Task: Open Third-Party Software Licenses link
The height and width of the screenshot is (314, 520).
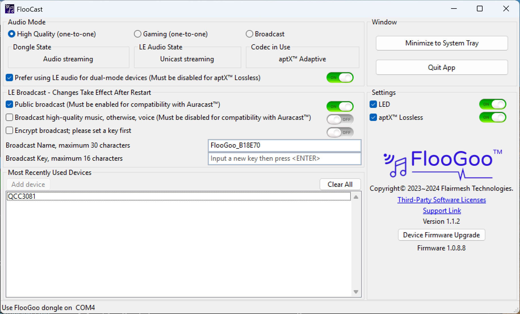Action: click(x=442, y=200)
